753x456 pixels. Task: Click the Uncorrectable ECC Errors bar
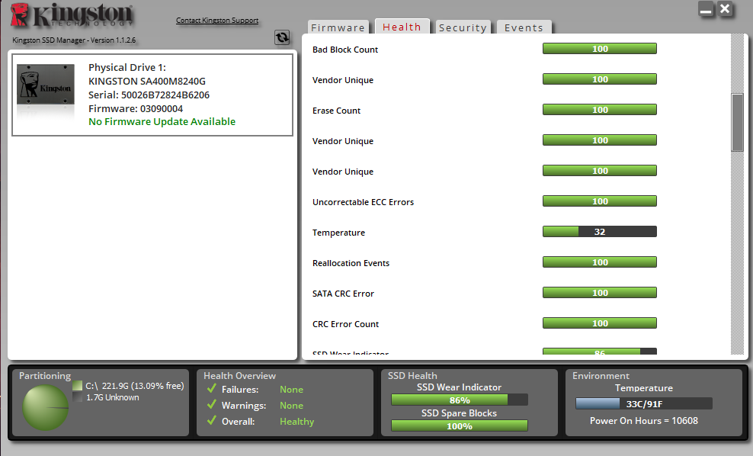[x=600, y=201]
